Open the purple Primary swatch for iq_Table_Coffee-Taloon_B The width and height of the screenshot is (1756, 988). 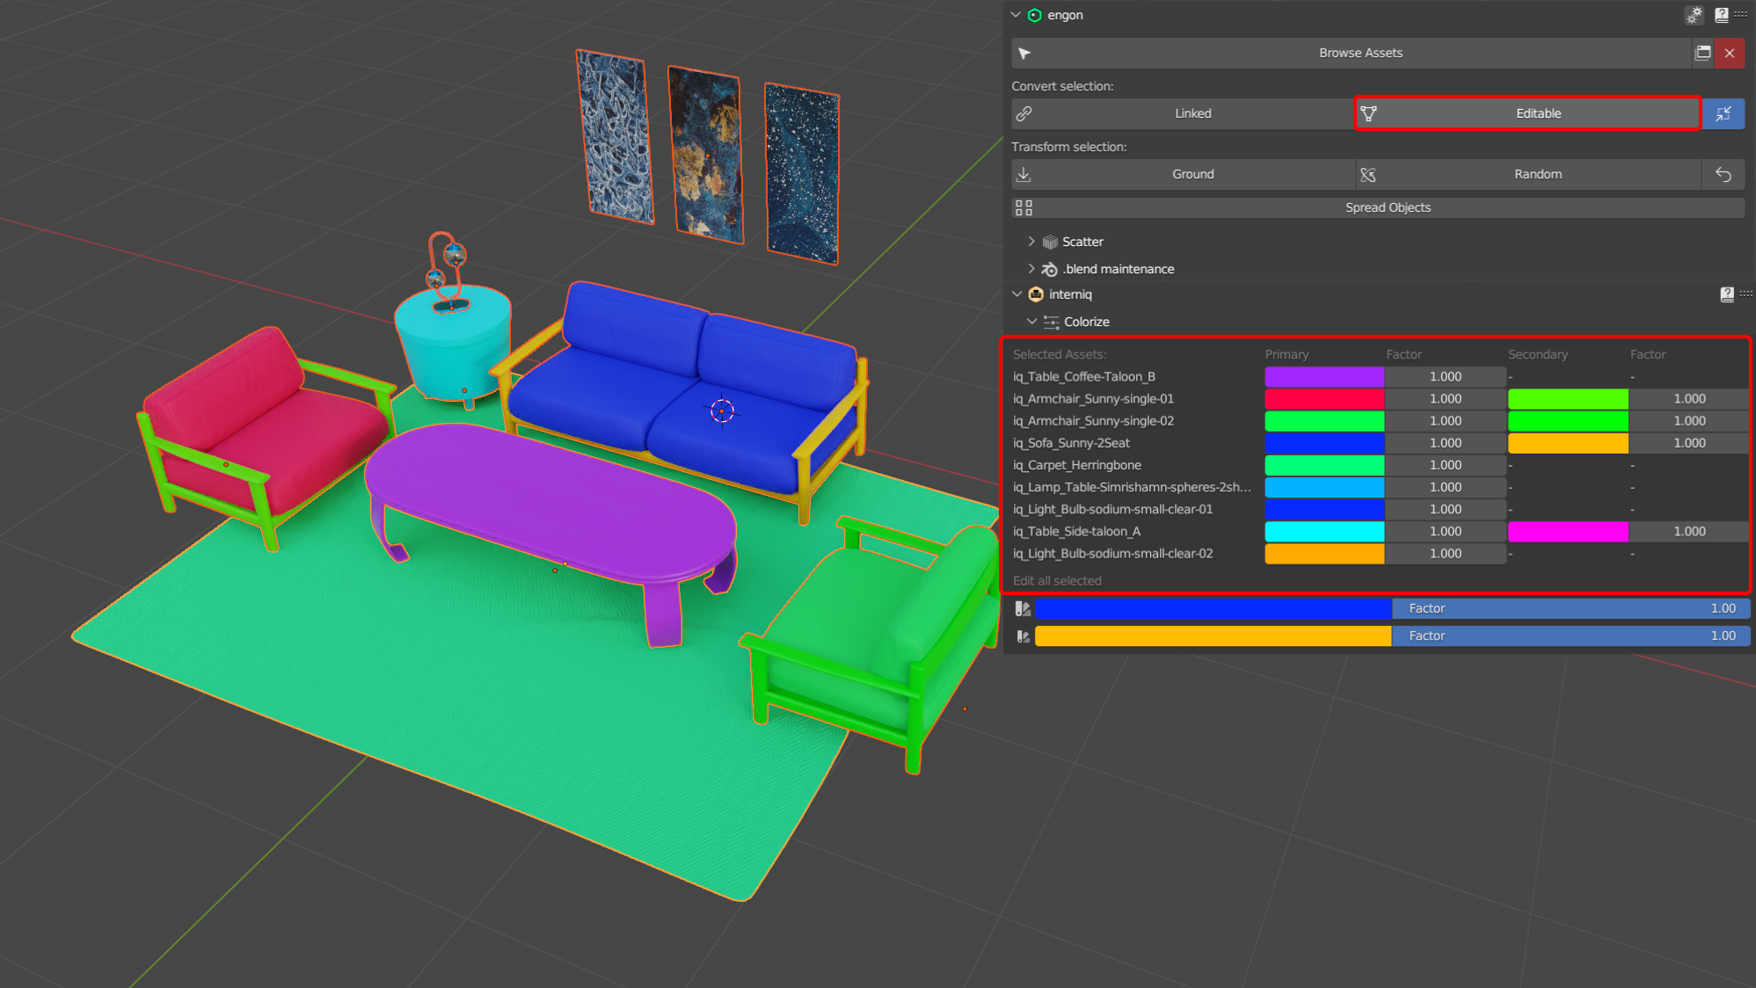1323,376
